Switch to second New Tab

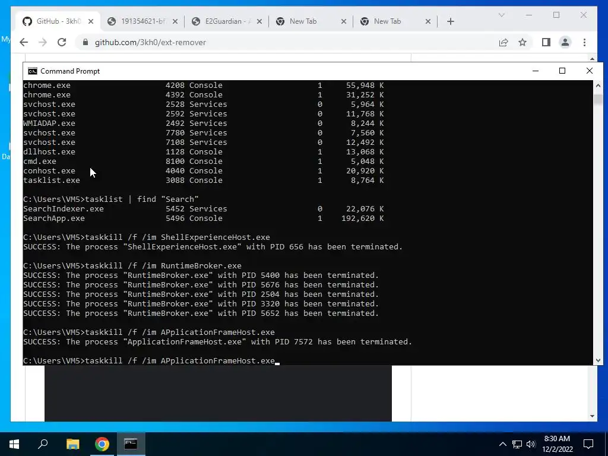(x=396, y=21)
